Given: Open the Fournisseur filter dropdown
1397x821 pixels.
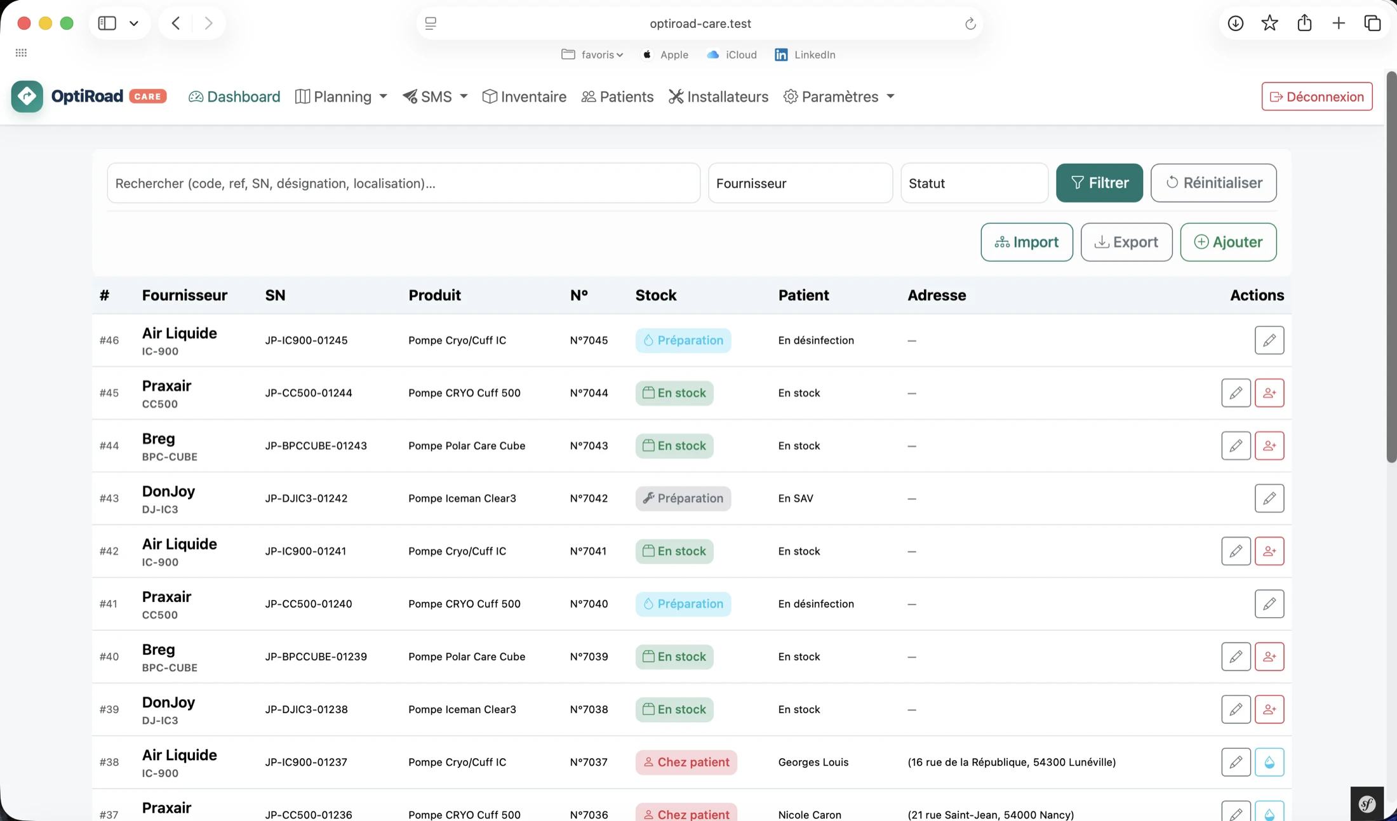Looking at the screenshot, I should pyautogui.click(x=800, y=183).
